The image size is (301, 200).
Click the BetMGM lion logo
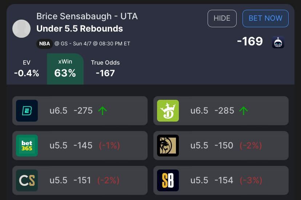(x=168, y=146)
